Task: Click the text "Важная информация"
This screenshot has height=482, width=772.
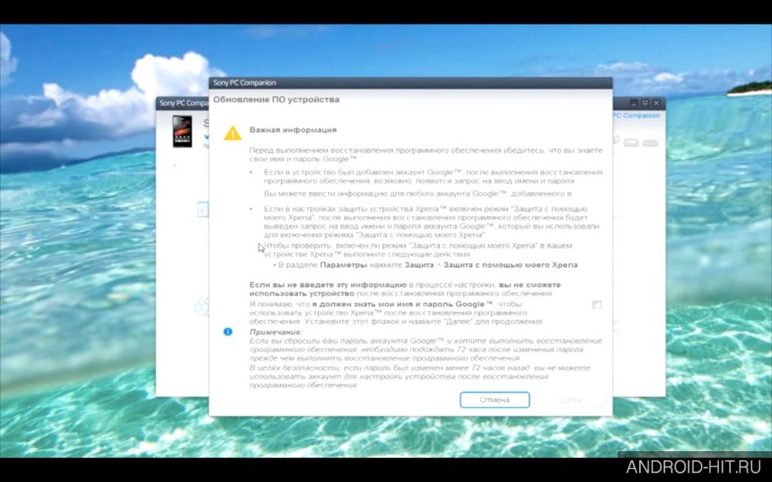Action: [293, 130]
